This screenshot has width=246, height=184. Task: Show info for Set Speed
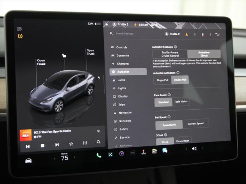click(169, 117)
